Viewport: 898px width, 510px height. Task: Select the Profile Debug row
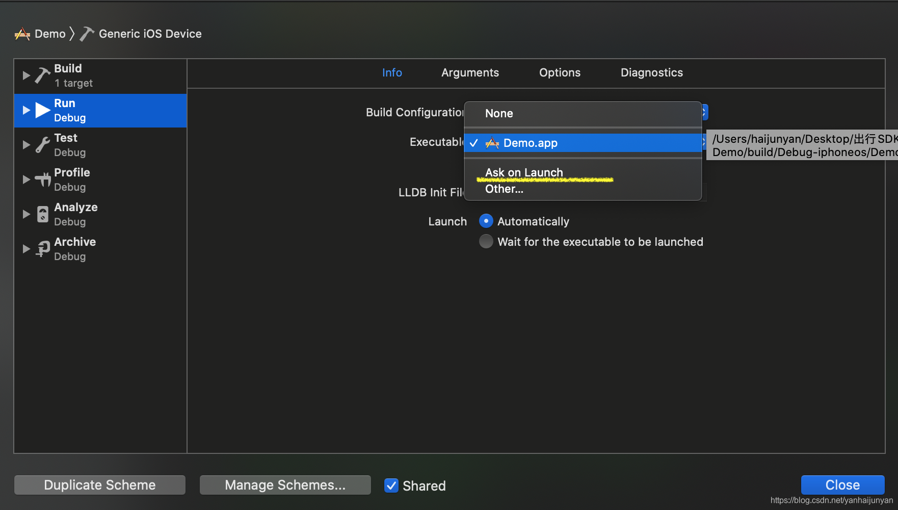pos(100,180)
